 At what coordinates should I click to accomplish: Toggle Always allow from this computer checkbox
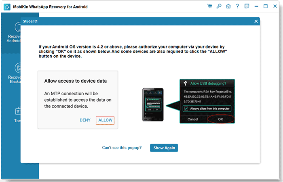coord(186,109)
